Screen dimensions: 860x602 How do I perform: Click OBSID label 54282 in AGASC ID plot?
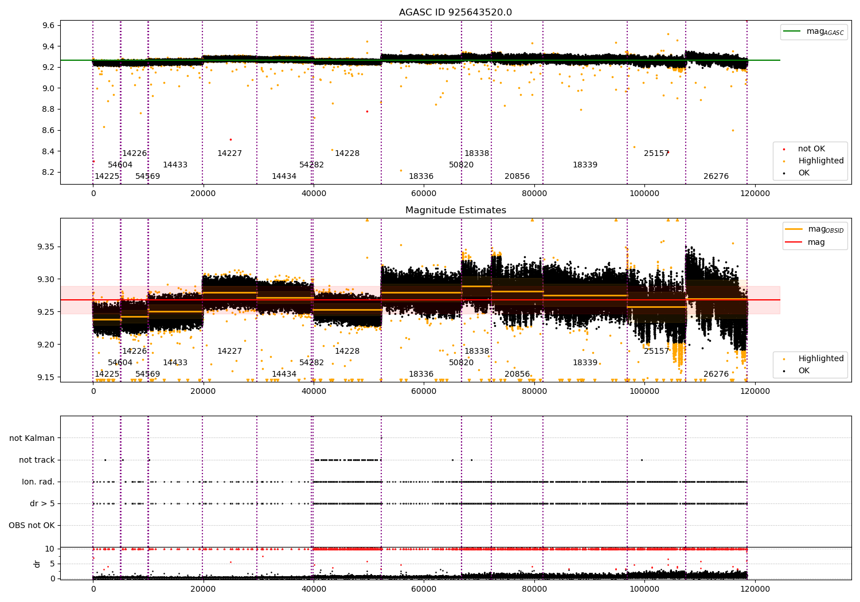tap(312, 165)
